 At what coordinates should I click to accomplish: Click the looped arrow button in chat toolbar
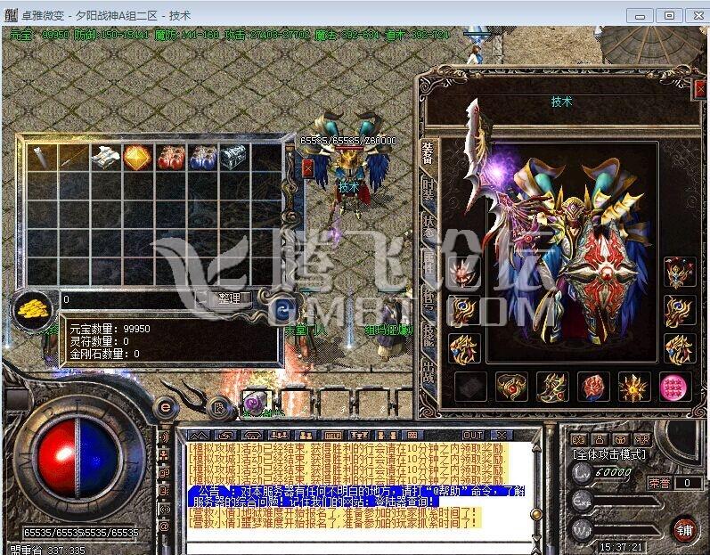click(x=225, y=435)
